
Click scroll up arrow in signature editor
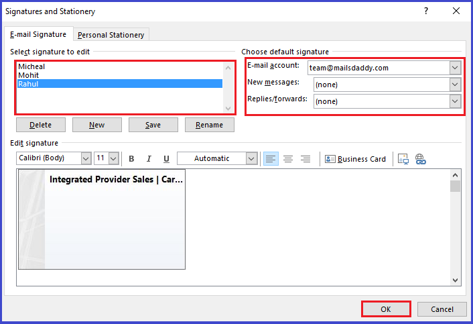pyautogui.click(x=455, y=175)
